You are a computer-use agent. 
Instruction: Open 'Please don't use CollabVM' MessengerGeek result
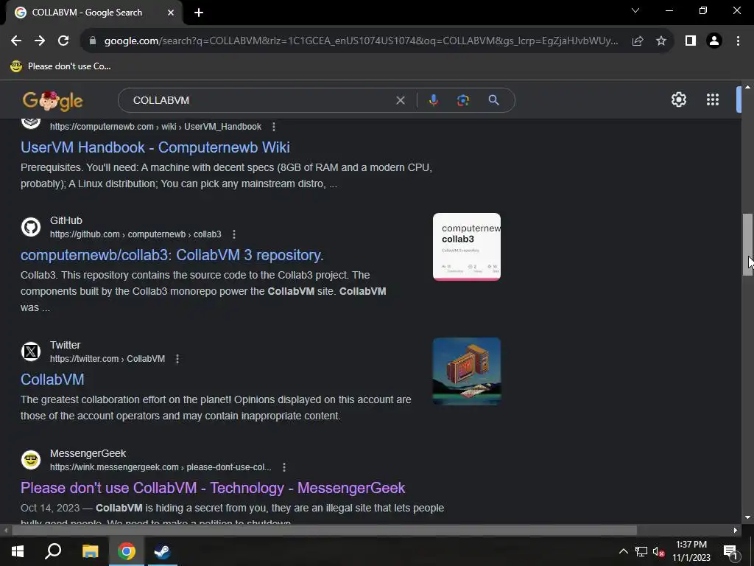[x=213, y=488]
